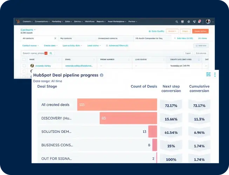Click the Edit columns button
This screenshot has width=229, height=175.
click(x=201, y=53)
